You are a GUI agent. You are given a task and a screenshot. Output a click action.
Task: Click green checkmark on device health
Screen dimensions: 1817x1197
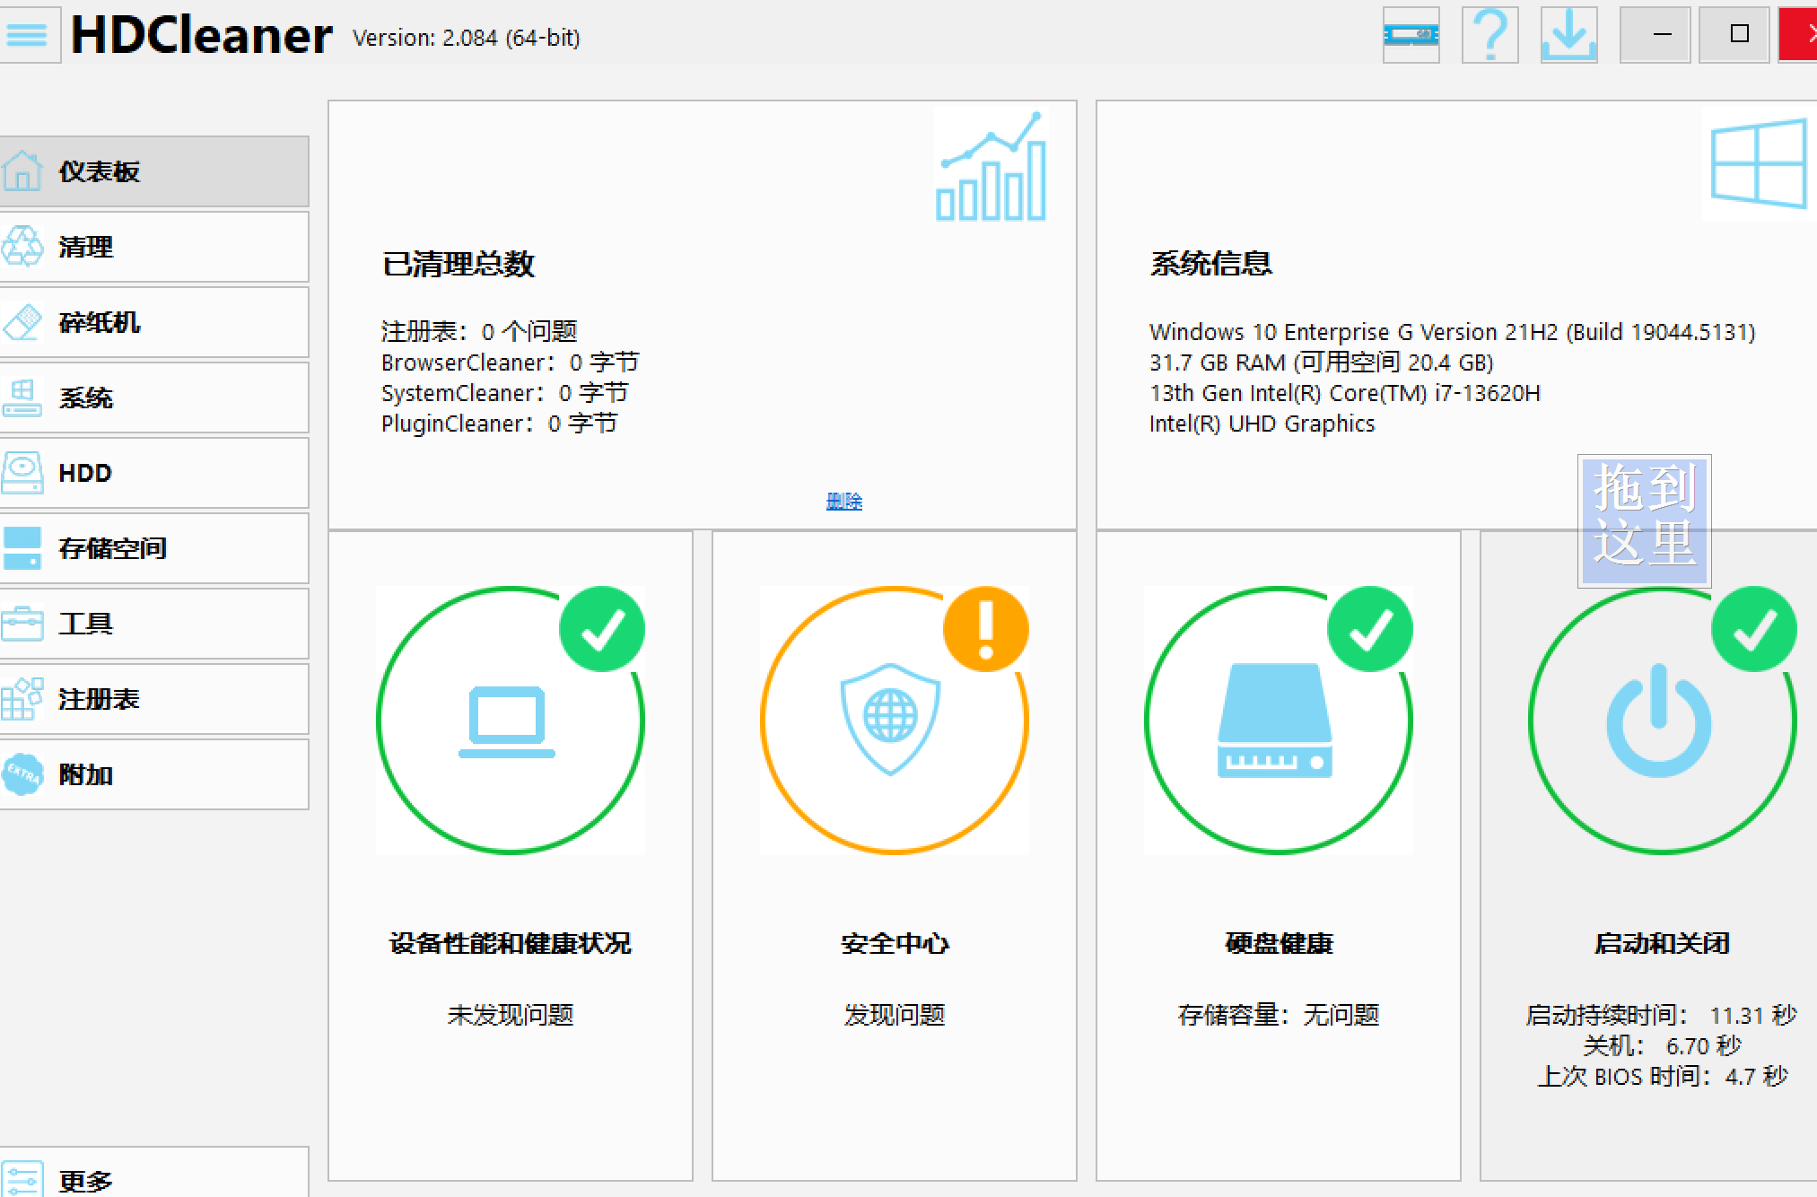click(x=601, y=629)
